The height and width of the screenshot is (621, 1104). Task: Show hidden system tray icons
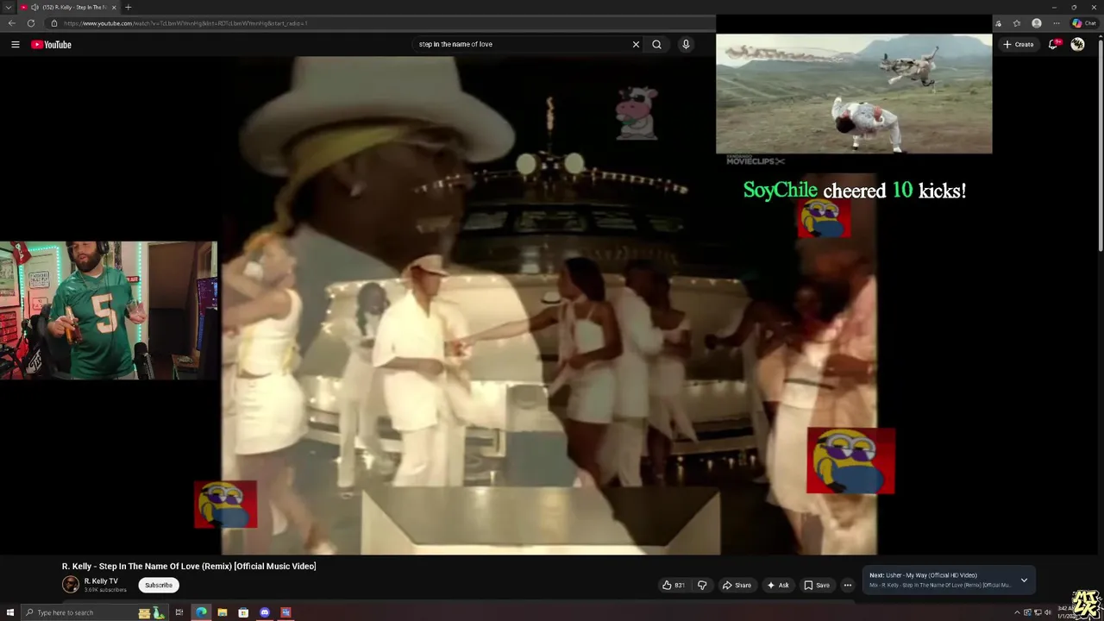[1017, 612]
